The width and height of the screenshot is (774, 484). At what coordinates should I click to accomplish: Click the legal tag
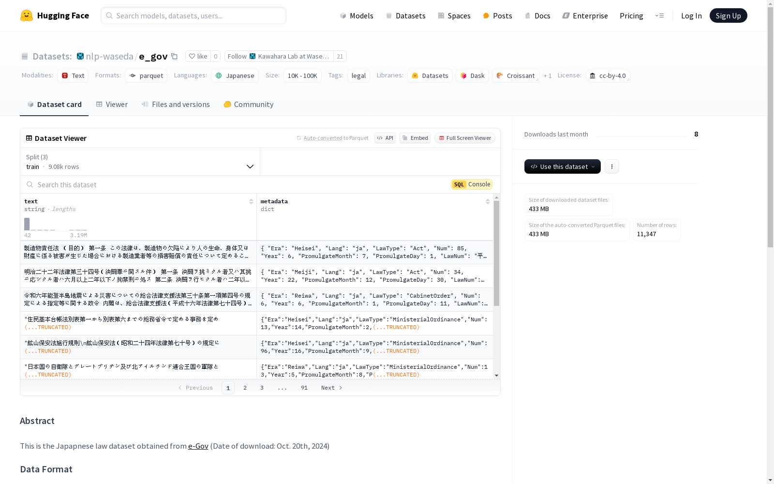(358, 76)
